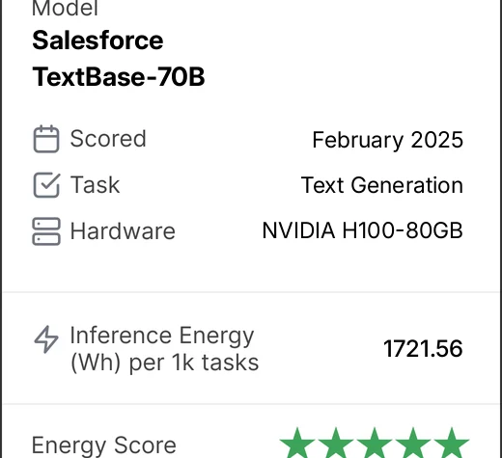Click the third green star

(375, 444)
